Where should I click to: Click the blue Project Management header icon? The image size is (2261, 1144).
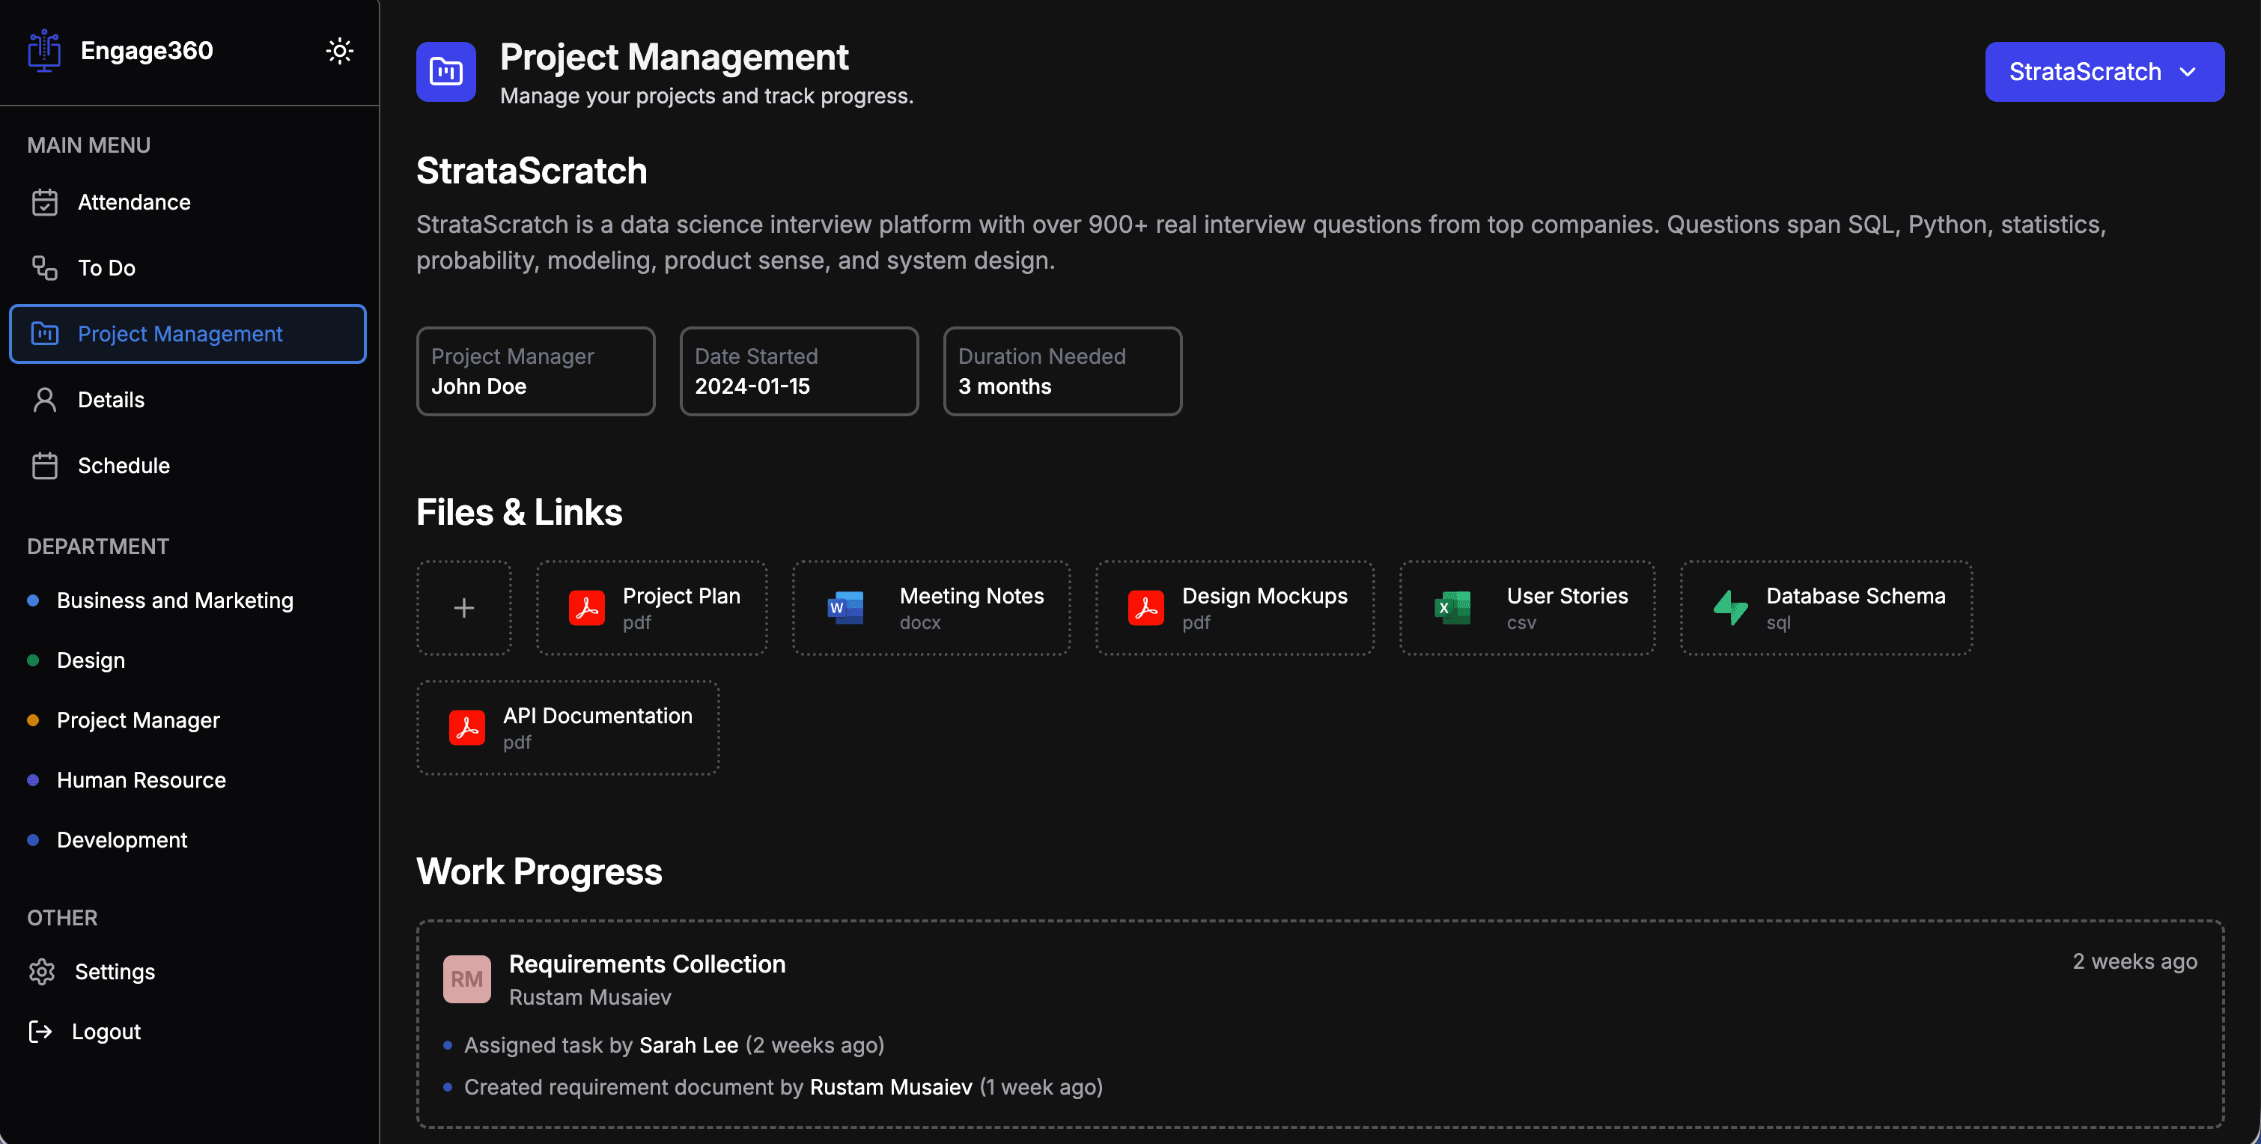[x=446, y=72]
